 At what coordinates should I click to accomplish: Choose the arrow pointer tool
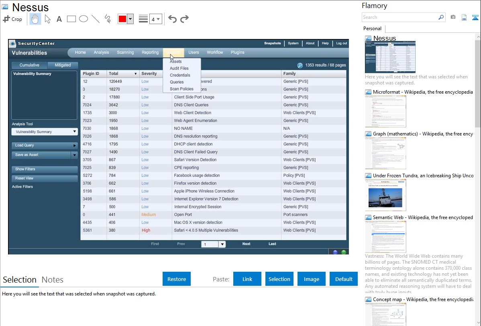[x=47, y=19]
